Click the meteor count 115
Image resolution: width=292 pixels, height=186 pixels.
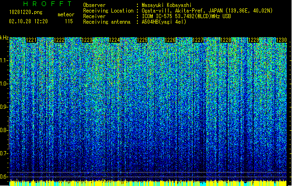69,21
